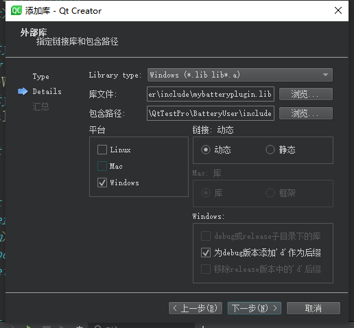Click the Windows: group label
Image resolution: width=354 pixels, height=328 pixels.
pyautogui.click(x=209, y=216)
